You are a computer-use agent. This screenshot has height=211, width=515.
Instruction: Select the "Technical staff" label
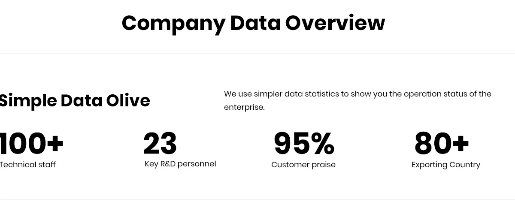pos(27,165)
